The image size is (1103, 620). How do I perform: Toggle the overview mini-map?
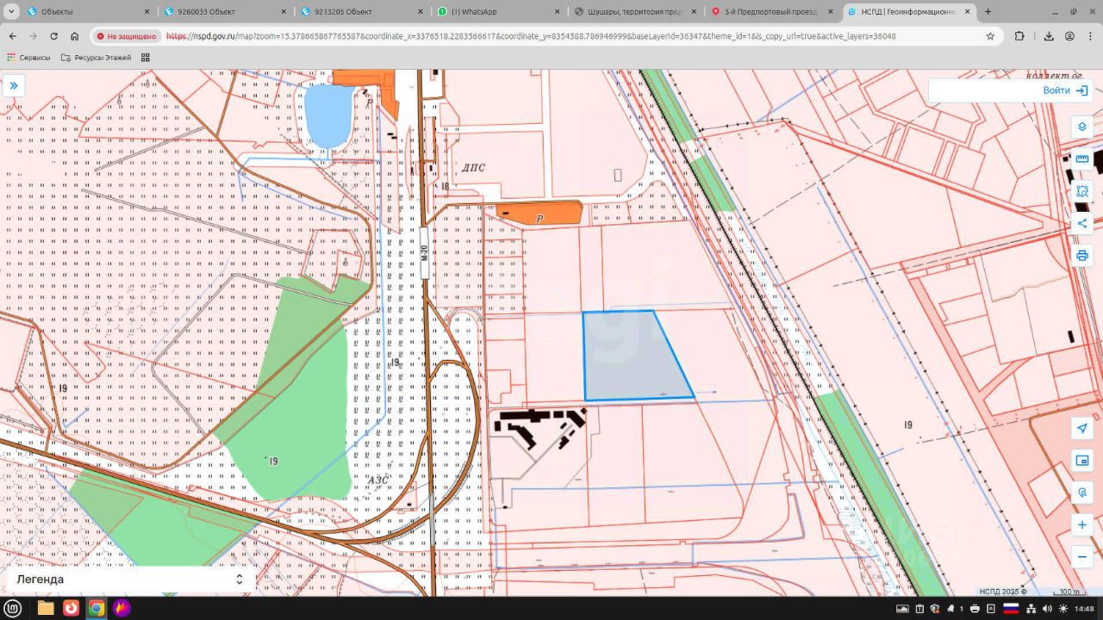[1082, 461]
